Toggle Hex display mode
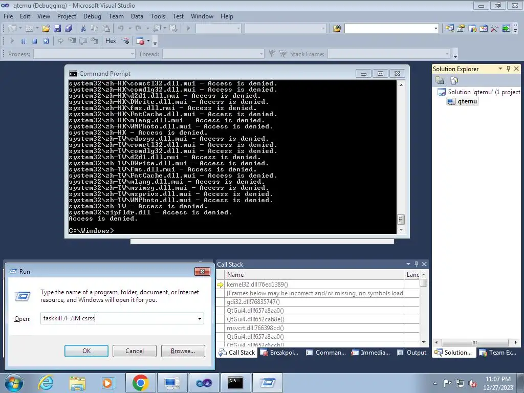Viewport: 524px width, 393px height. pyautogui.click(x=111, y=41)
